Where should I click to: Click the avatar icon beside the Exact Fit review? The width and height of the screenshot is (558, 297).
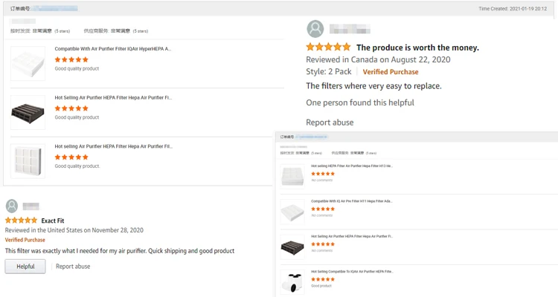12,206
